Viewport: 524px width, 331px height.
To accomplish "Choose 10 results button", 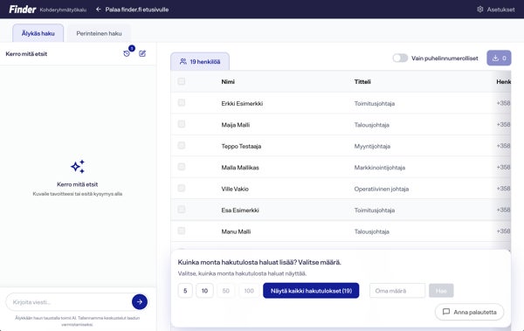I will point(204,291).
